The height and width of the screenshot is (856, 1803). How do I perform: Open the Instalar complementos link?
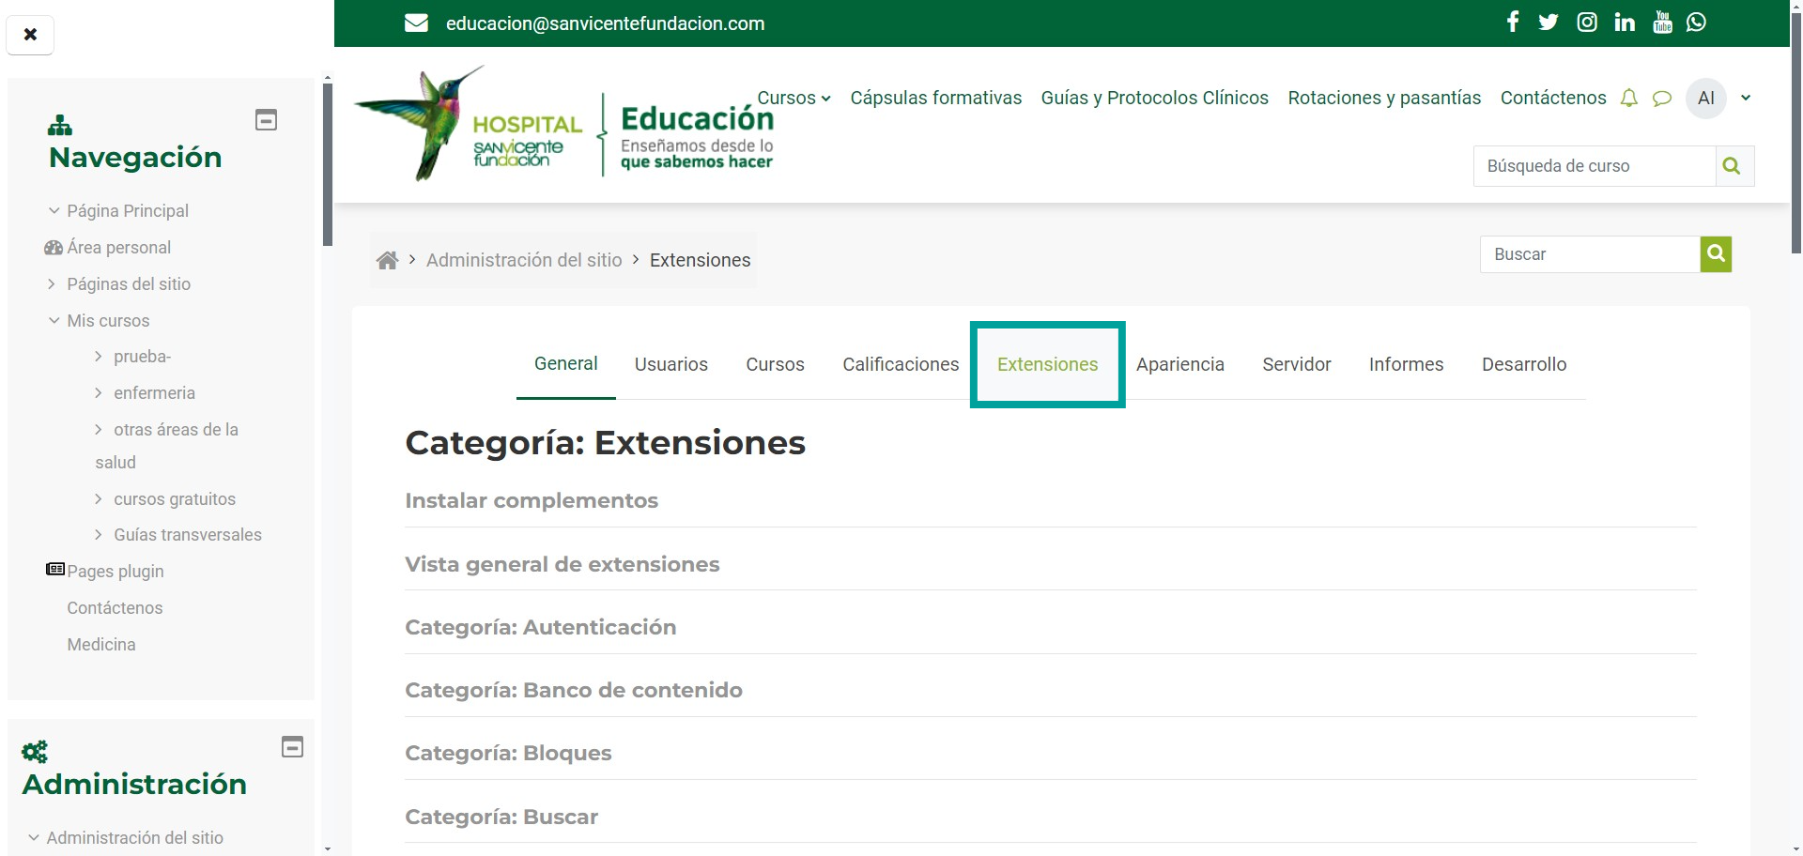(x=532, y=501)
